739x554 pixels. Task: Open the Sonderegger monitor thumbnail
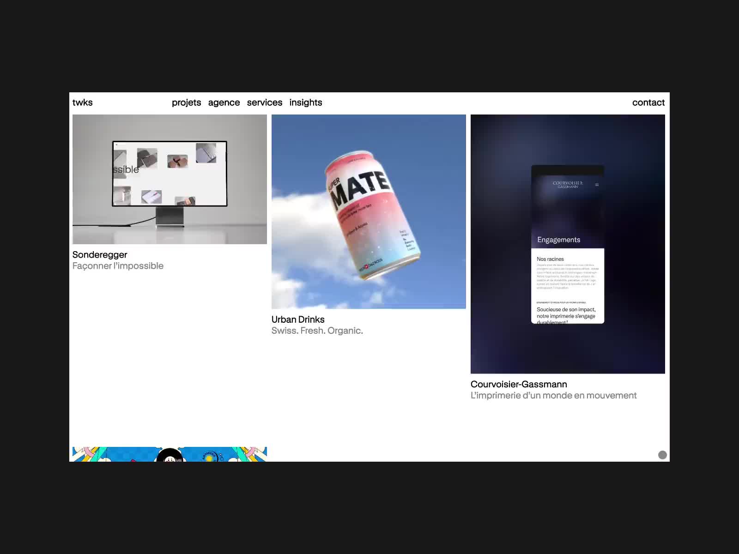pyautogui.click(x=170, y=179)
